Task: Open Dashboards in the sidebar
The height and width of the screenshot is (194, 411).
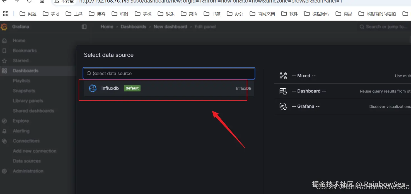Action: click(x=26, y=71)
